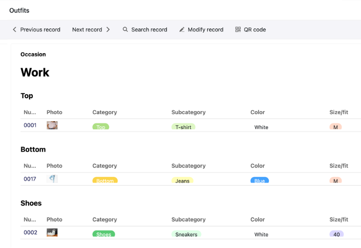This screenshot has height=248, width=361.
Task: Click the pencil icon for Modify record
Action: click(x=182, y=30)
